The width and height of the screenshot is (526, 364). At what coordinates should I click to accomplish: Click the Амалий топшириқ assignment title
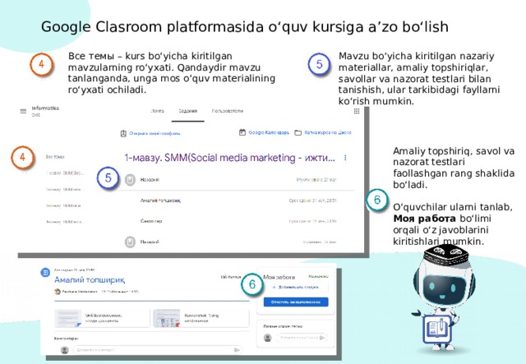click(90, 280)
